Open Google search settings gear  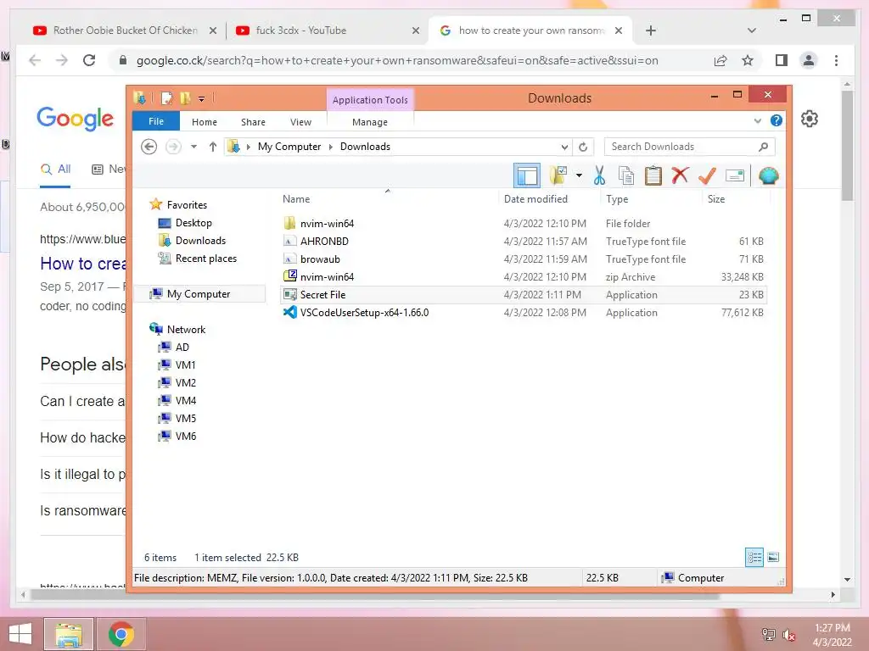[x=809, y=119]
